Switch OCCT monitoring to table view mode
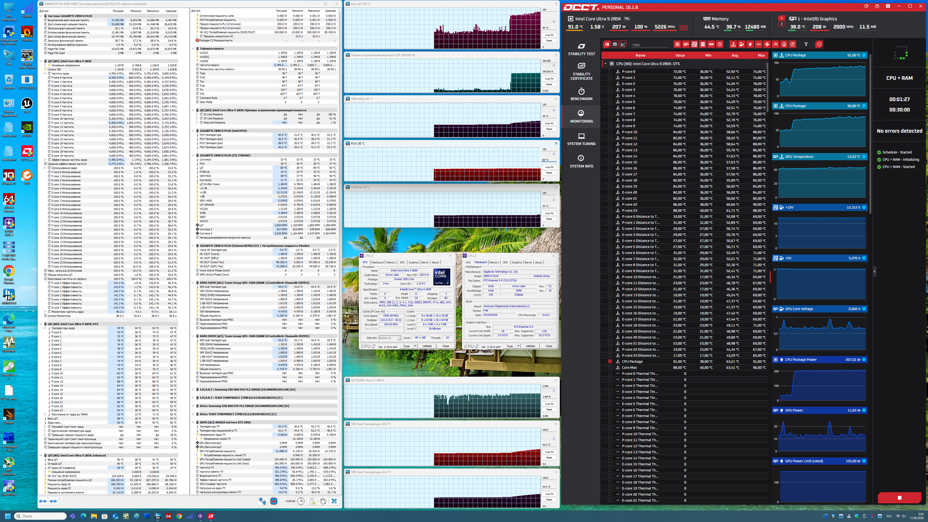Image resolution: width=928 pixels, height=522 pixels. [x=615, y=44]
